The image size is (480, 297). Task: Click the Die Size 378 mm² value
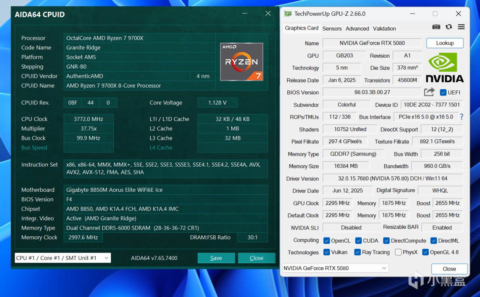407,68
